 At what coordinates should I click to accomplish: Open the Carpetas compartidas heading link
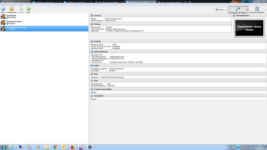point(103,89)
